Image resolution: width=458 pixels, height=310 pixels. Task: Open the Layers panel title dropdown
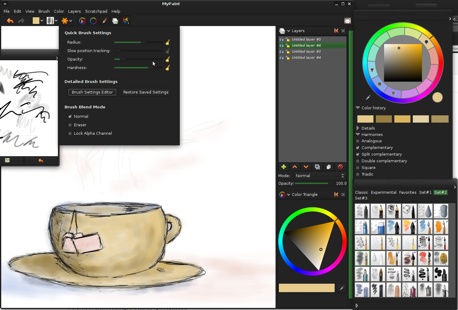[x=289, y=31]
